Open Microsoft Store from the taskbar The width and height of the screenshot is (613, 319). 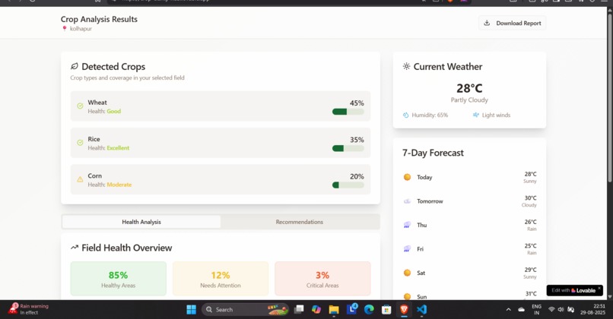(386, 310)
